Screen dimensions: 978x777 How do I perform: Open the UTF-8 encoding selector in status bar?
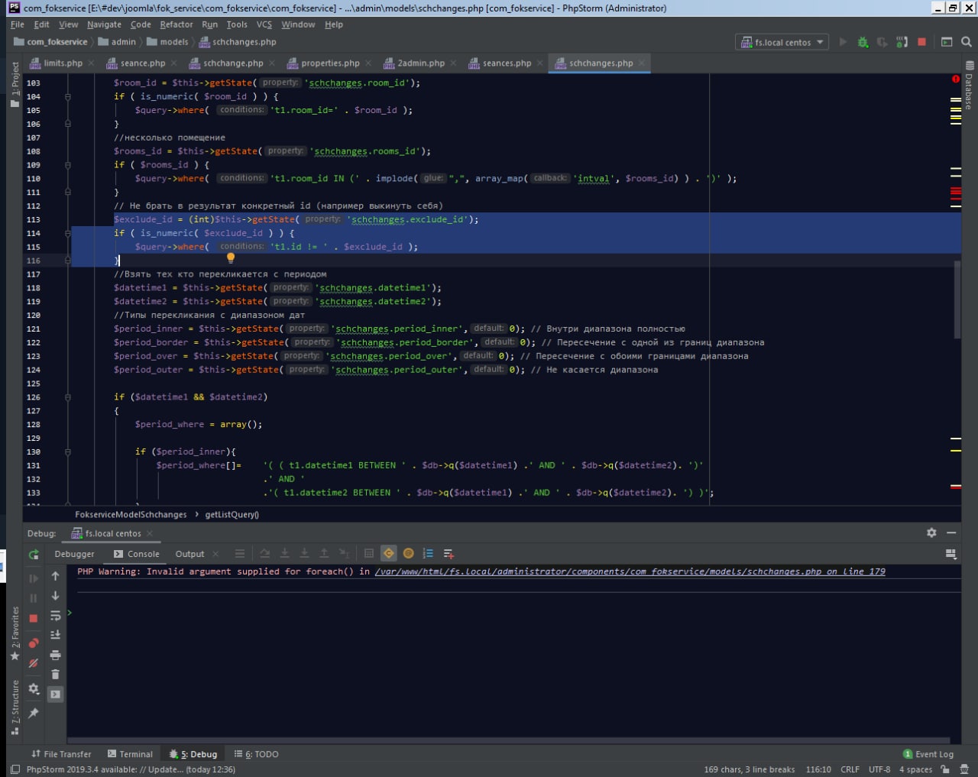(x=879, y=769)
